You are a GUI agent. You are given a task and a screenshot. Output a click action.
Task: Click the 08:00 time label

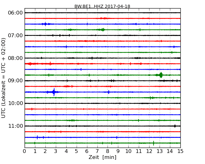click(x=15, y=58)
